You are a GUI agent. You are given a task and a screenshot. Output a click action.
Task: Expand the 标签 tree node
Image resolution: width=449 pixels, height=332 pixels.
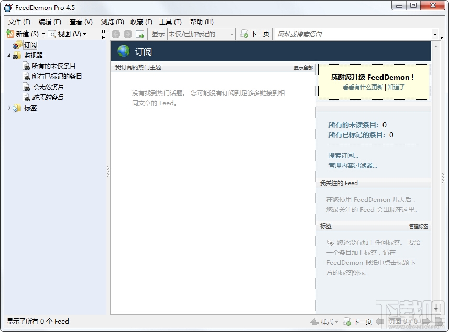pos(9,108)
